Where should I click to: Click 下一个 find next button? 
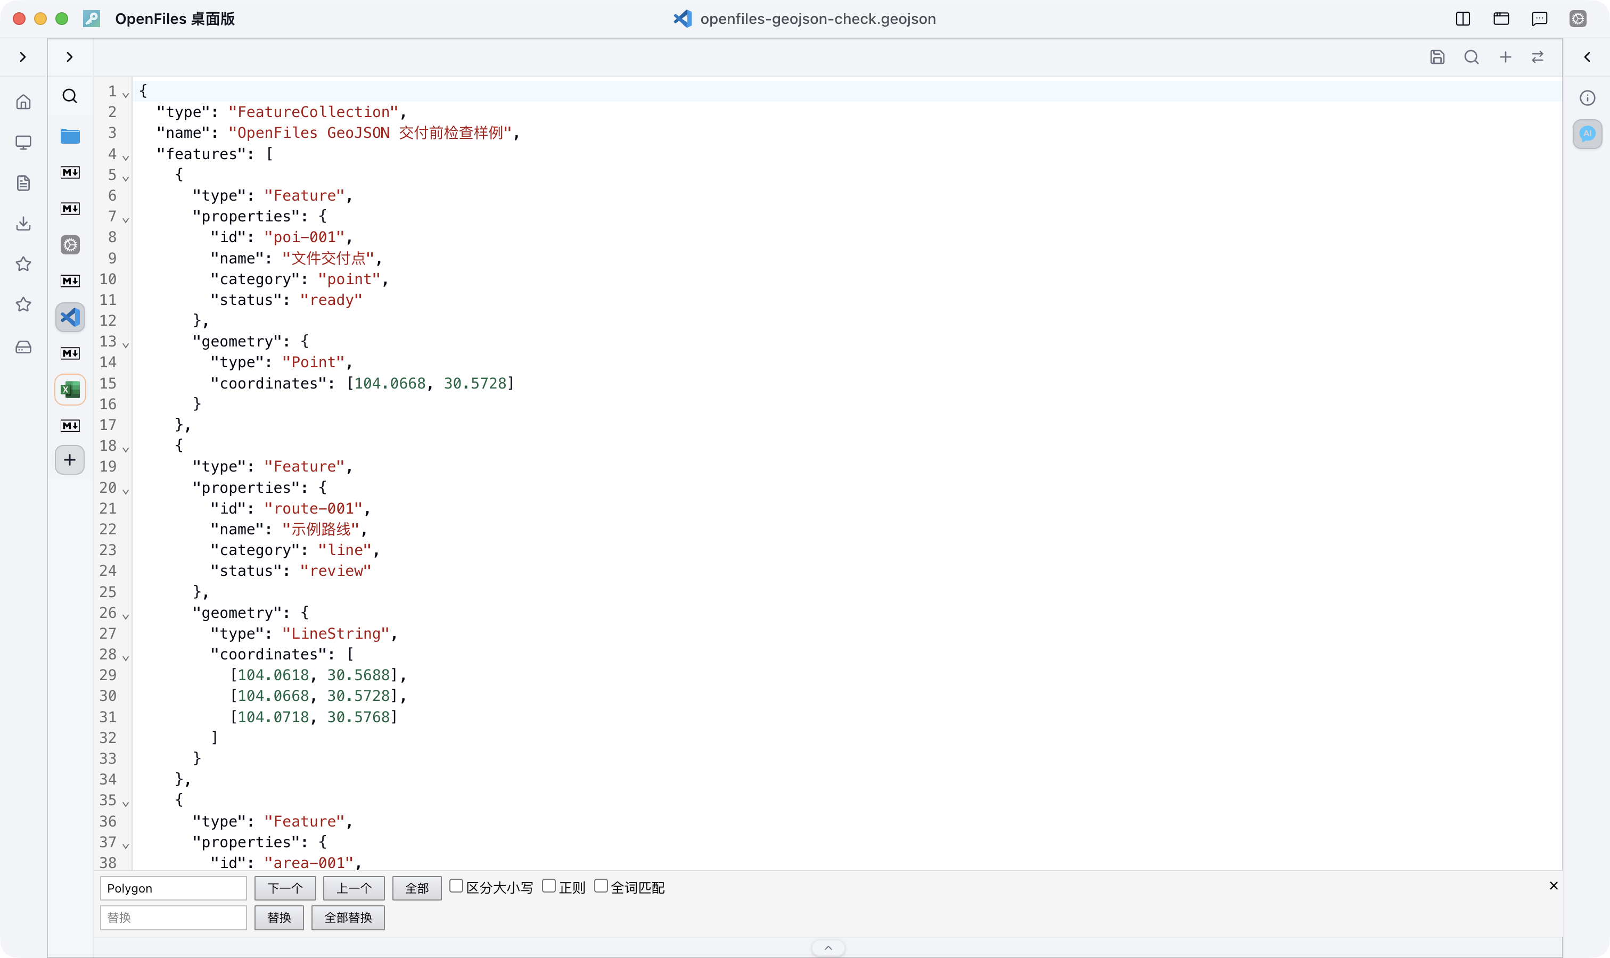point(285,888)
